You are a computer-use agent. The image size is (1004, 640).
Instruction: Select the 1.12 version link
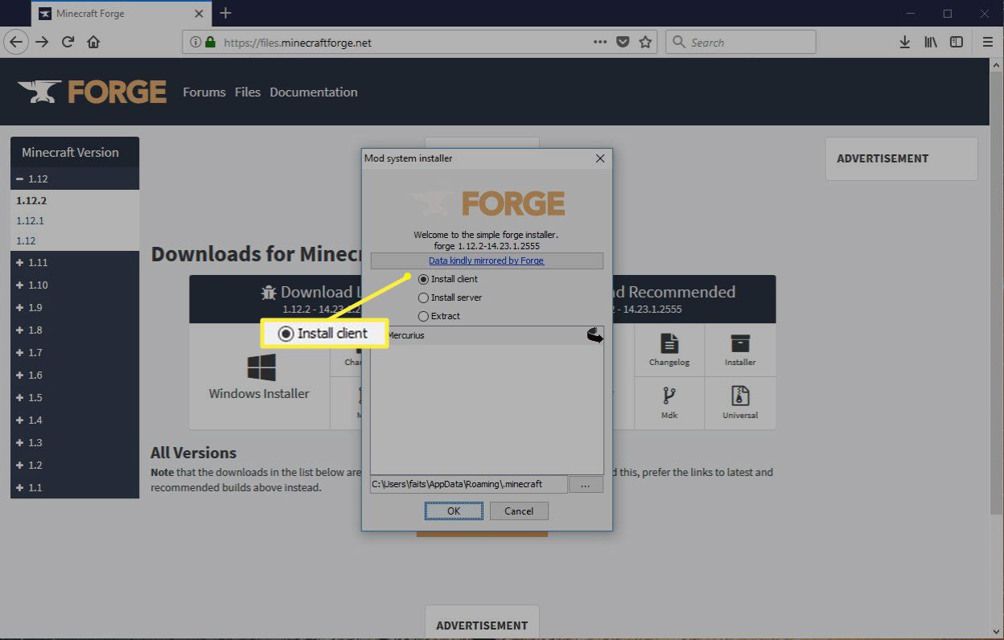point(26,240)
